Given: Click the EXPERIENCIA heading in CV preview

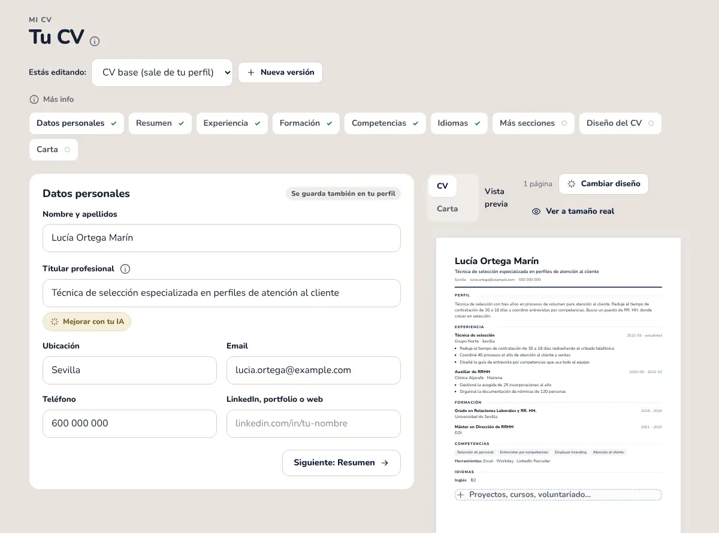Looking at the screenshot, I should coord(469,327).
